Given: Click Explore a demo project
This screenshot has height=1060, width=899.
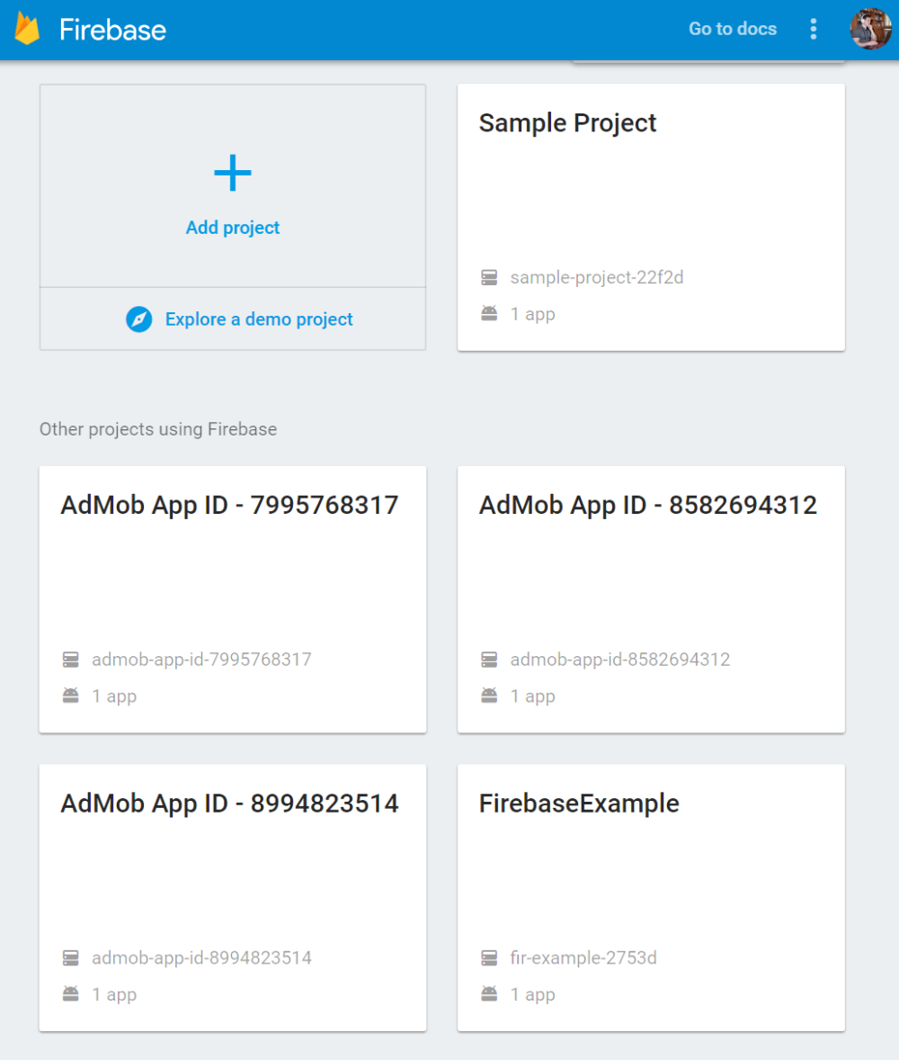Looking at the screenshot, I should click(259, 319).
